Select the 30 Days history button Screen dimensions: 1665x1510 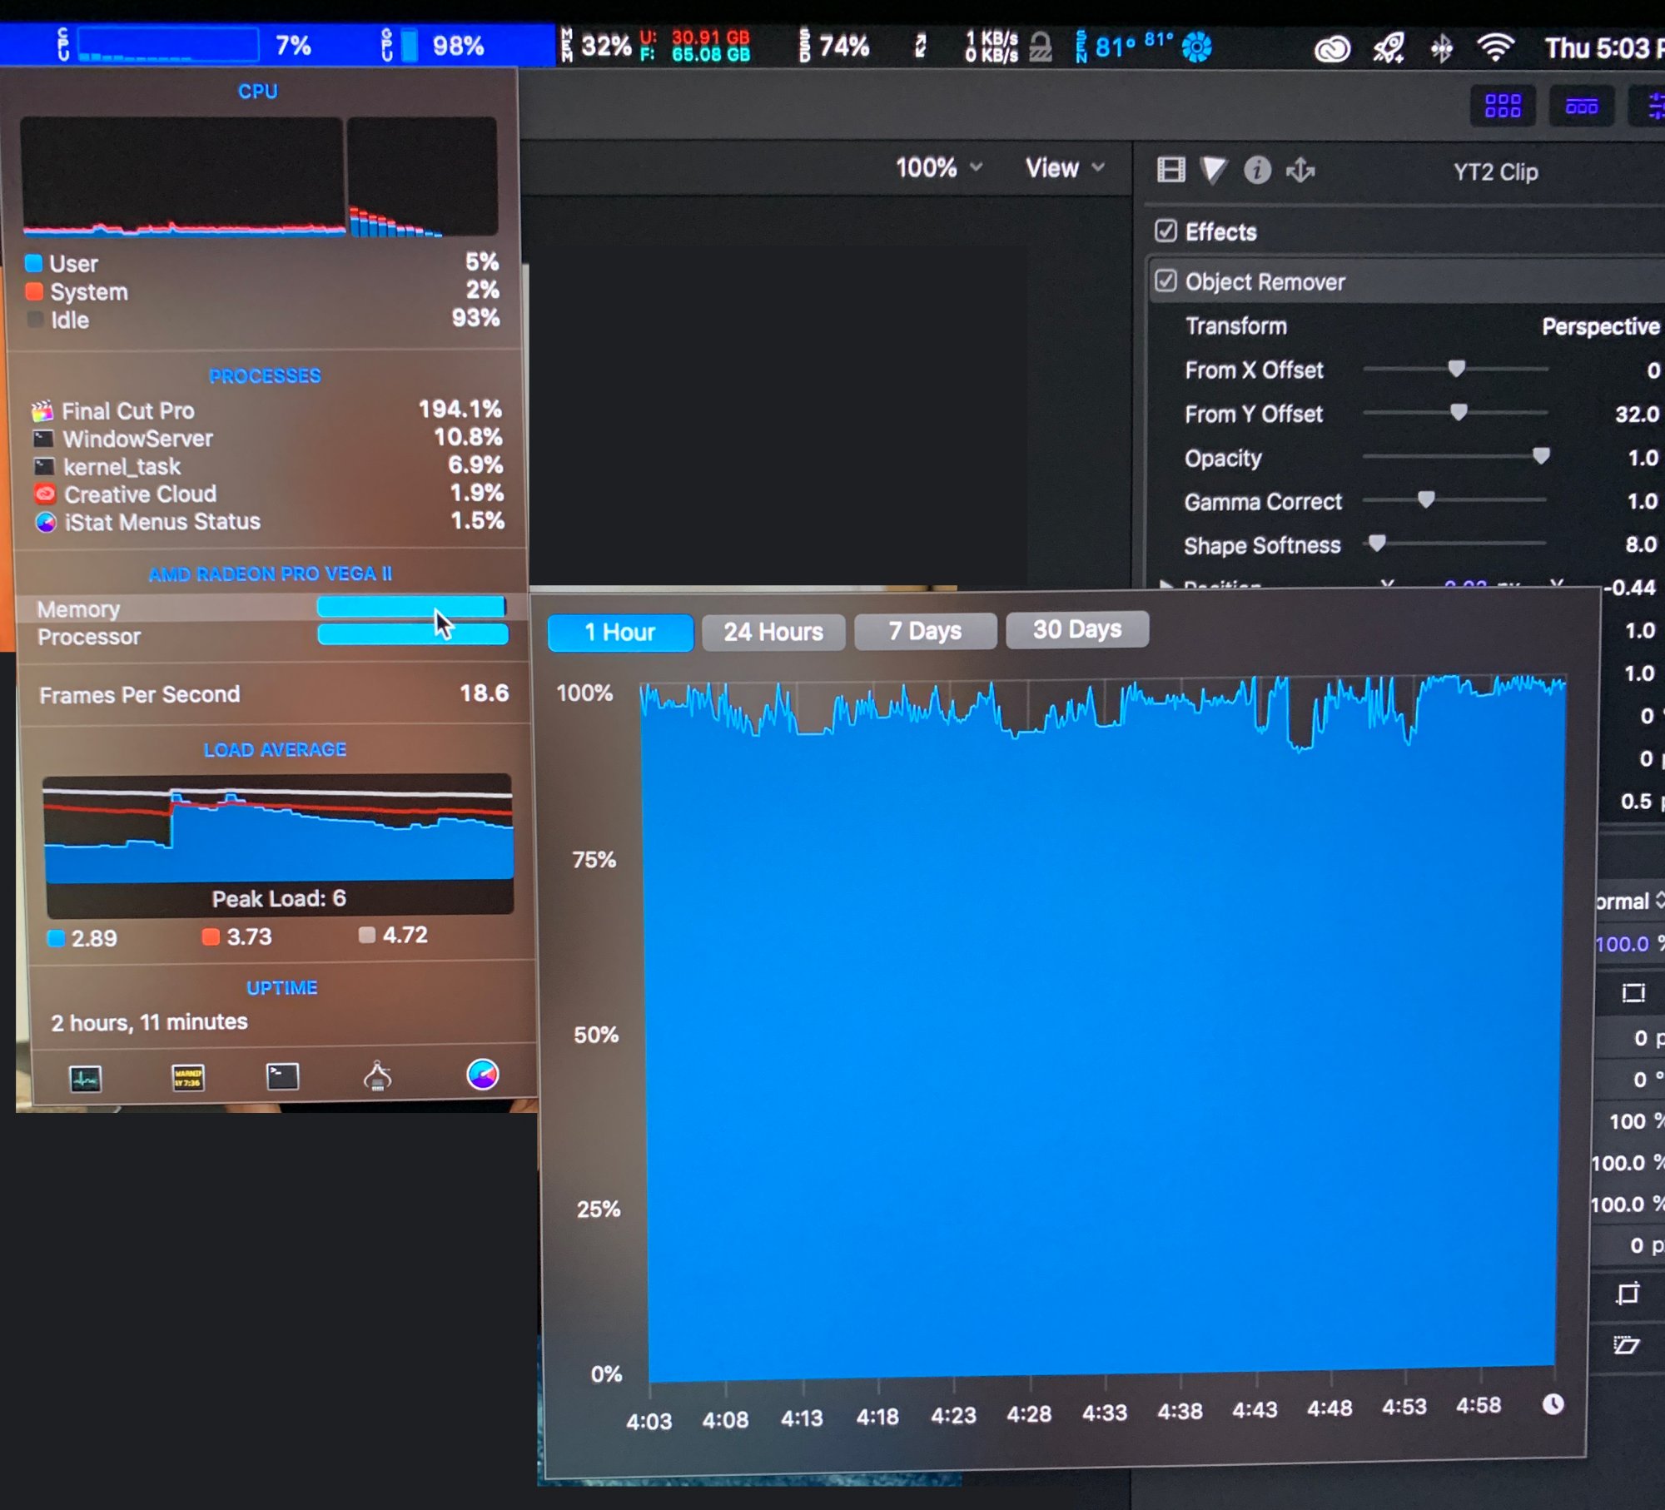(1076, 629)
